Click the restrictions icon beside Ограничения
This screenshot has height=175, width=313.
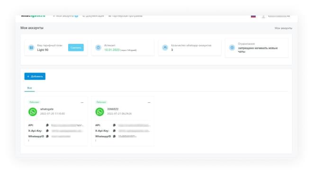tap(232, 48)
